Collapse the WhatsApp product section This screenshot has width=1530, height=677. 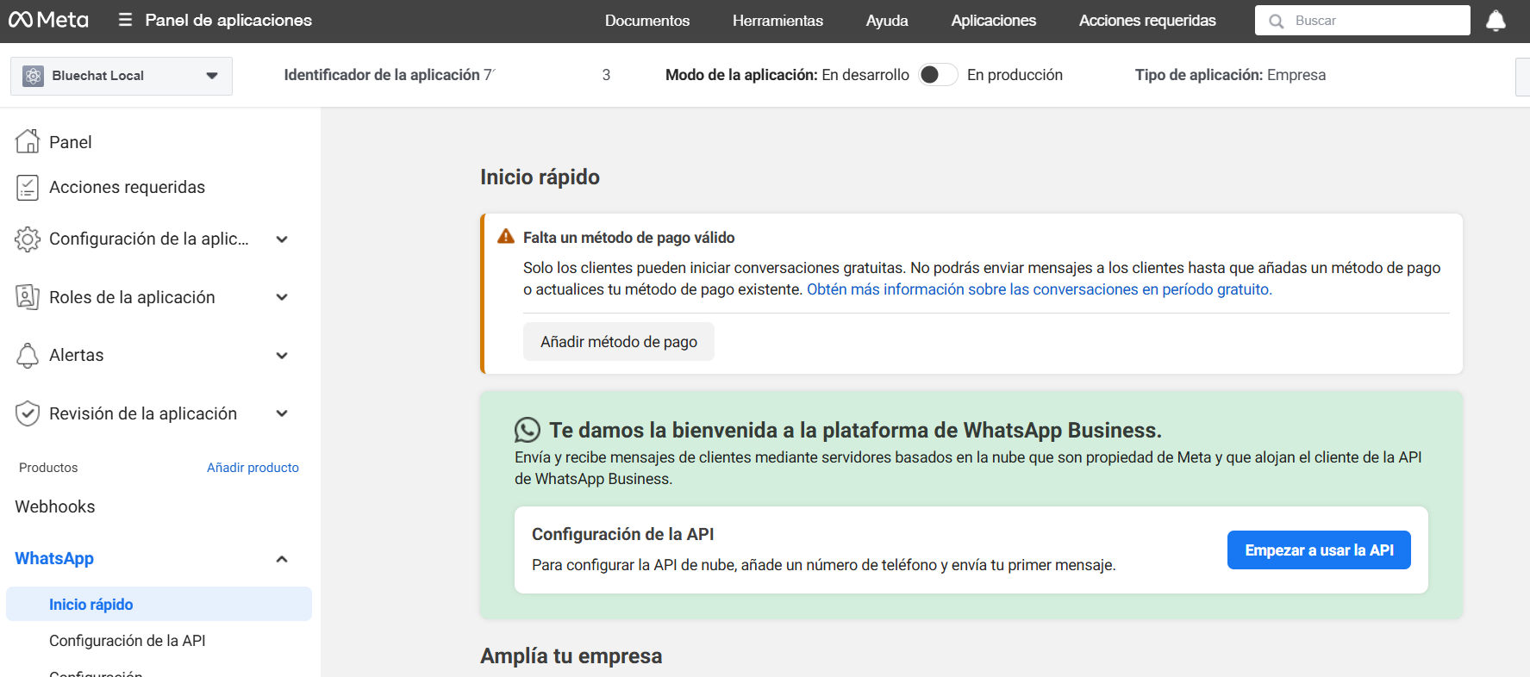[282, 559]
